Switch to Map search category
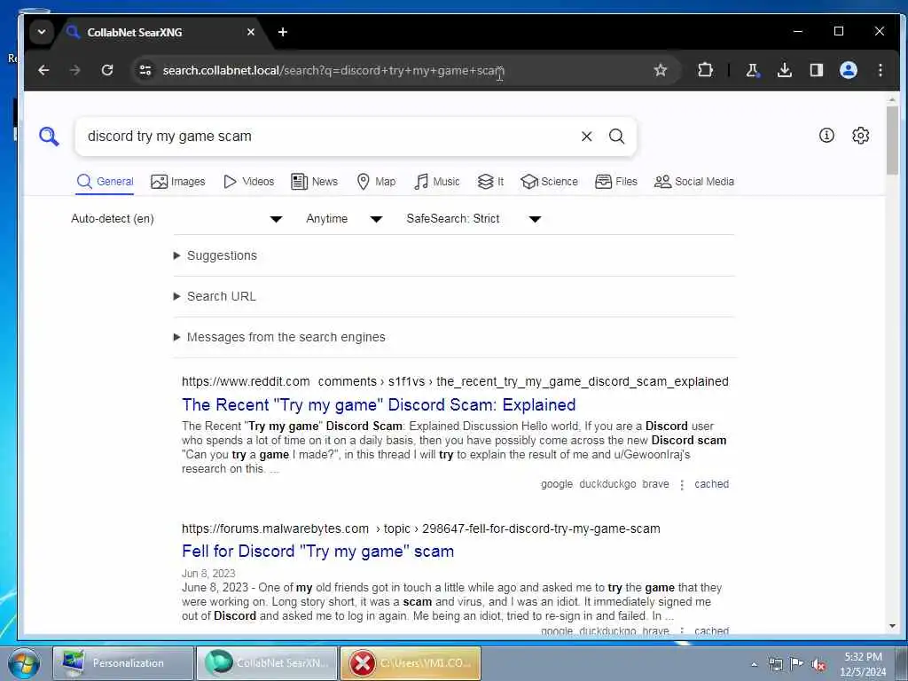908x681 pixels. (376, 181)
